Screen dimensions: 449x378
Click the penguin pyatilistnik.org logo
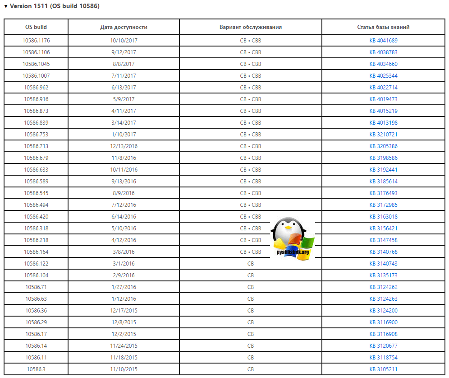coord(292,238)
